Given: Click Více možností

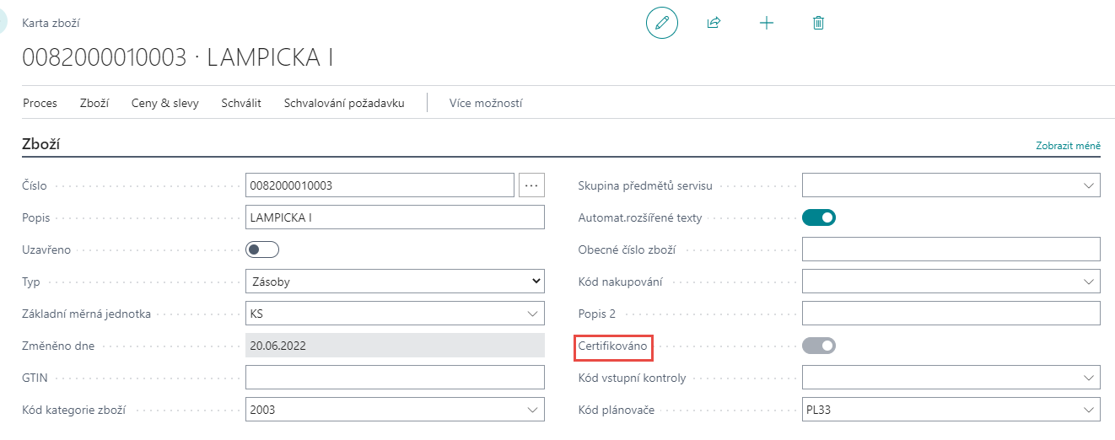Looking at the screenshot, I should click(x=486, y=103).
